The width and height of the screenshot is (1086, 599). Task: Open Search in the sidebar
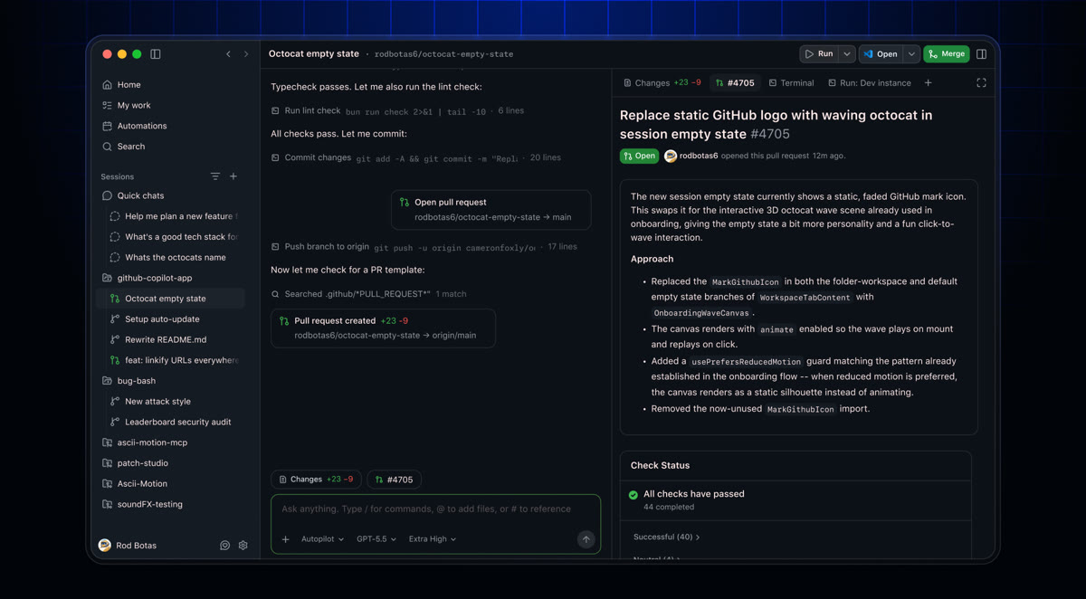(170, 147)
